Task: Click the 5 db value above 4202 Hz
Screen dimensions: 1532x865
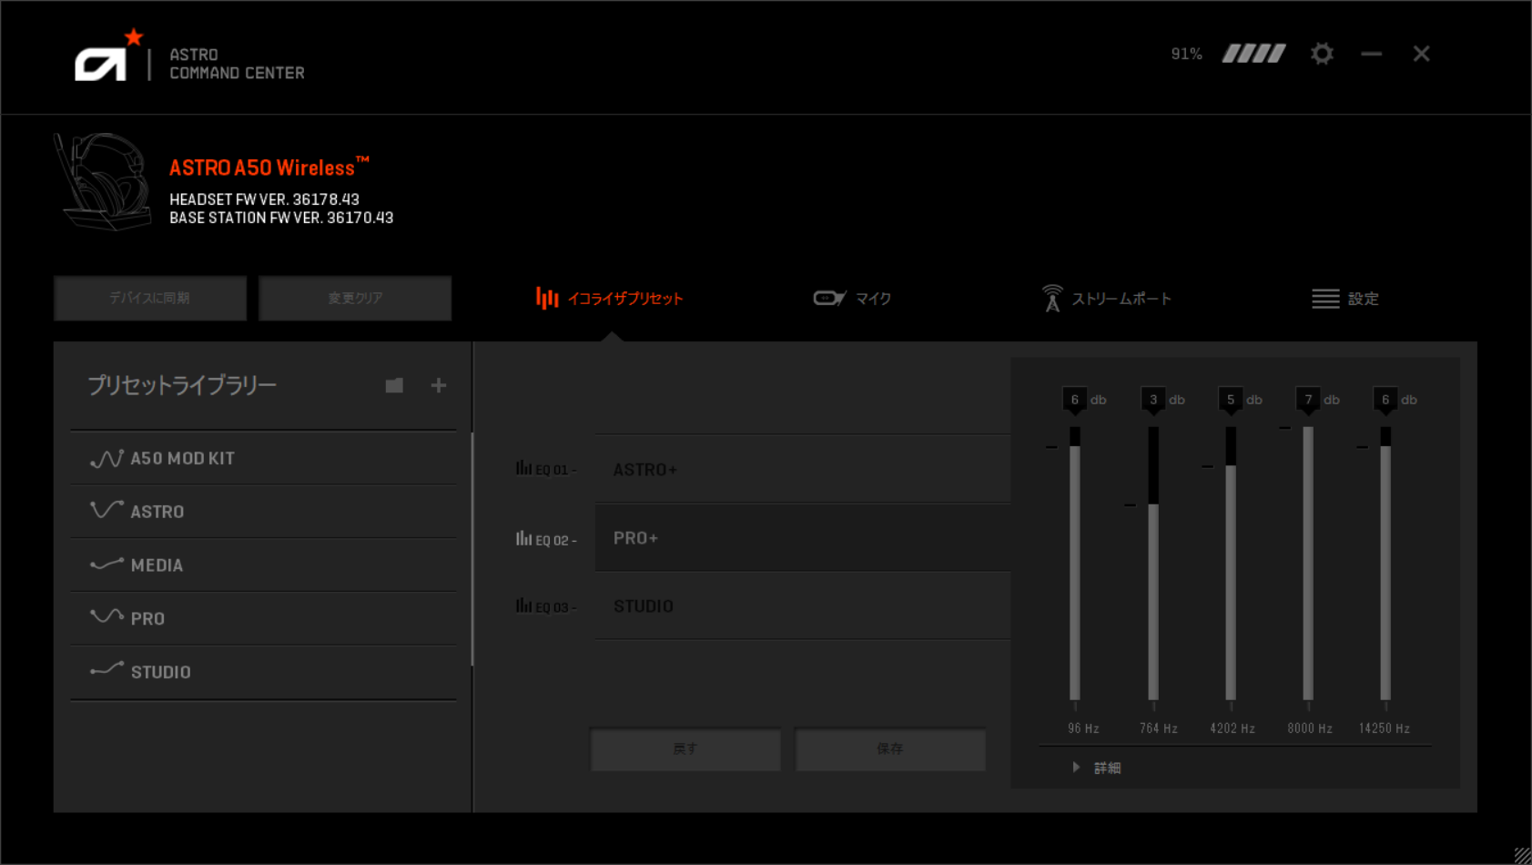Action: point(1231,400)
